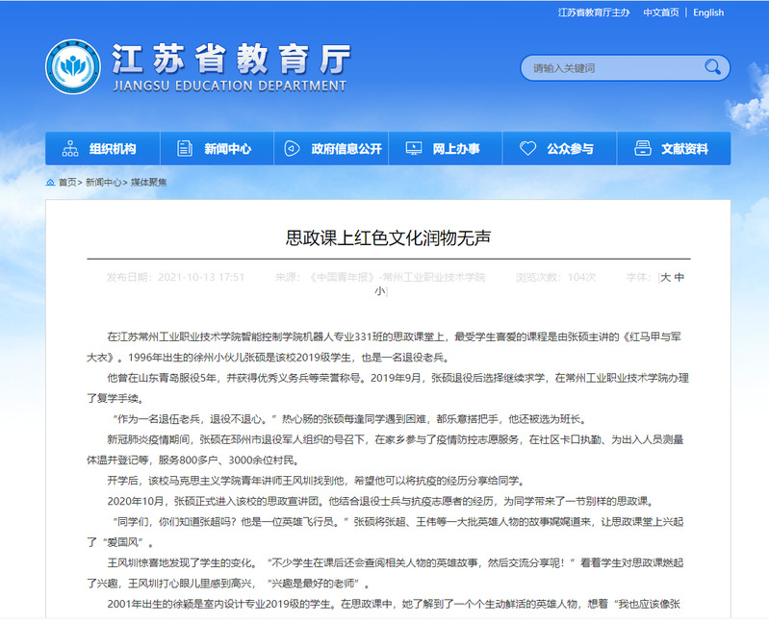Click the magnifier search icon
The height and width of the screenshot is (622, 769).
712,67
